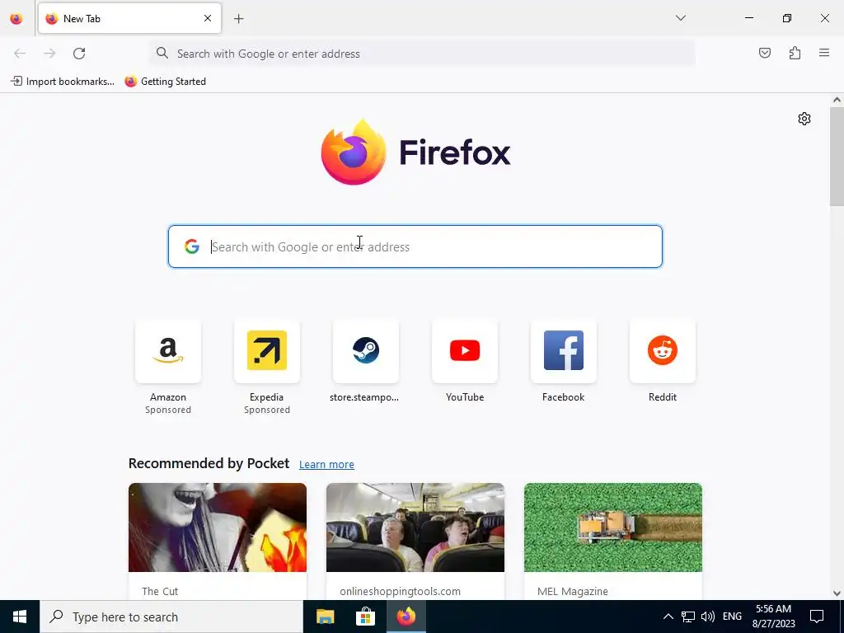This screenshot has height=633, width=844.
Task: Click the page scrollbar thumb
Action: (x=837, y=157)
